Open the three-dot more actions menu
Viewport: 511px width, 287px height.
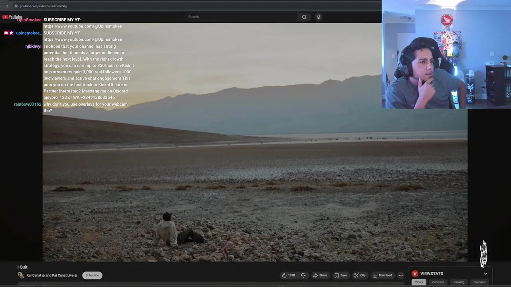[401, 275]
